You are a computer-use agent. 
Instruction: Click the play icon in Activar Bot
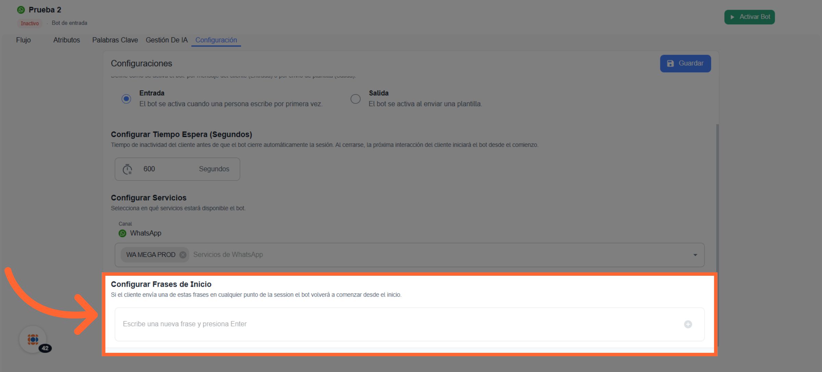[732, 17]
